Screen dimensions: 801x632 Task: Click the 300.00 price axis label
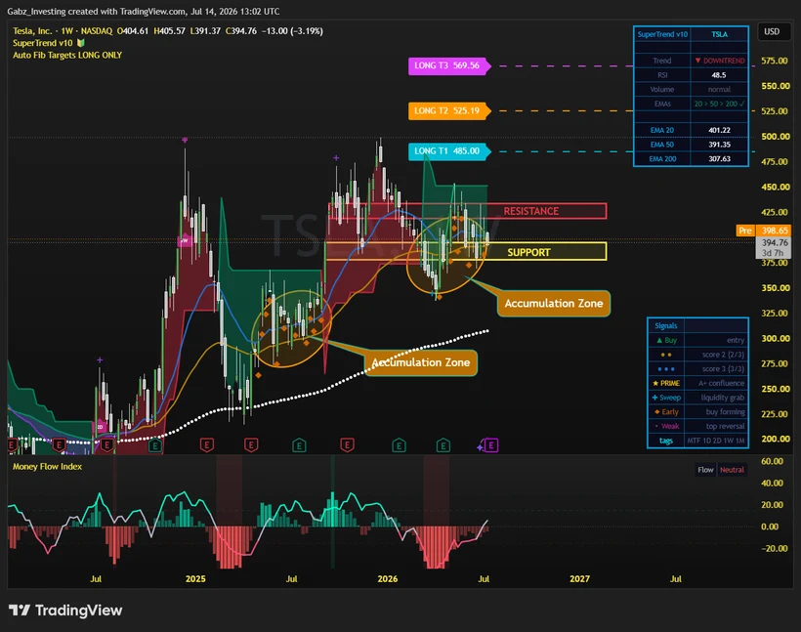(x=776, y=338)
